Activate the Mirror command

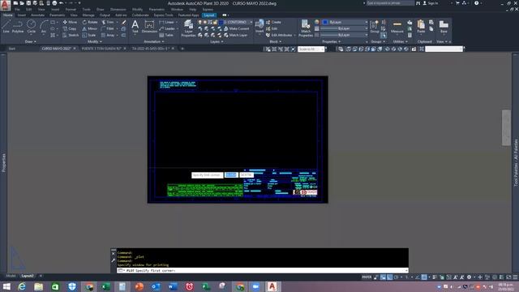click(x=90, y=29)
